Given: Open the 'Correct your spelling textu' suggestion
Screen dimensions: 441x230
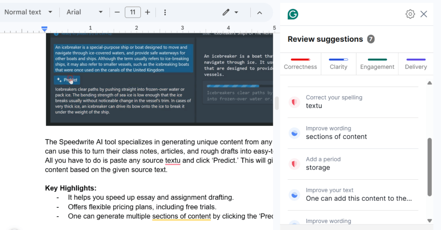Looking at the screenshot, I should [x=353, y=102].
